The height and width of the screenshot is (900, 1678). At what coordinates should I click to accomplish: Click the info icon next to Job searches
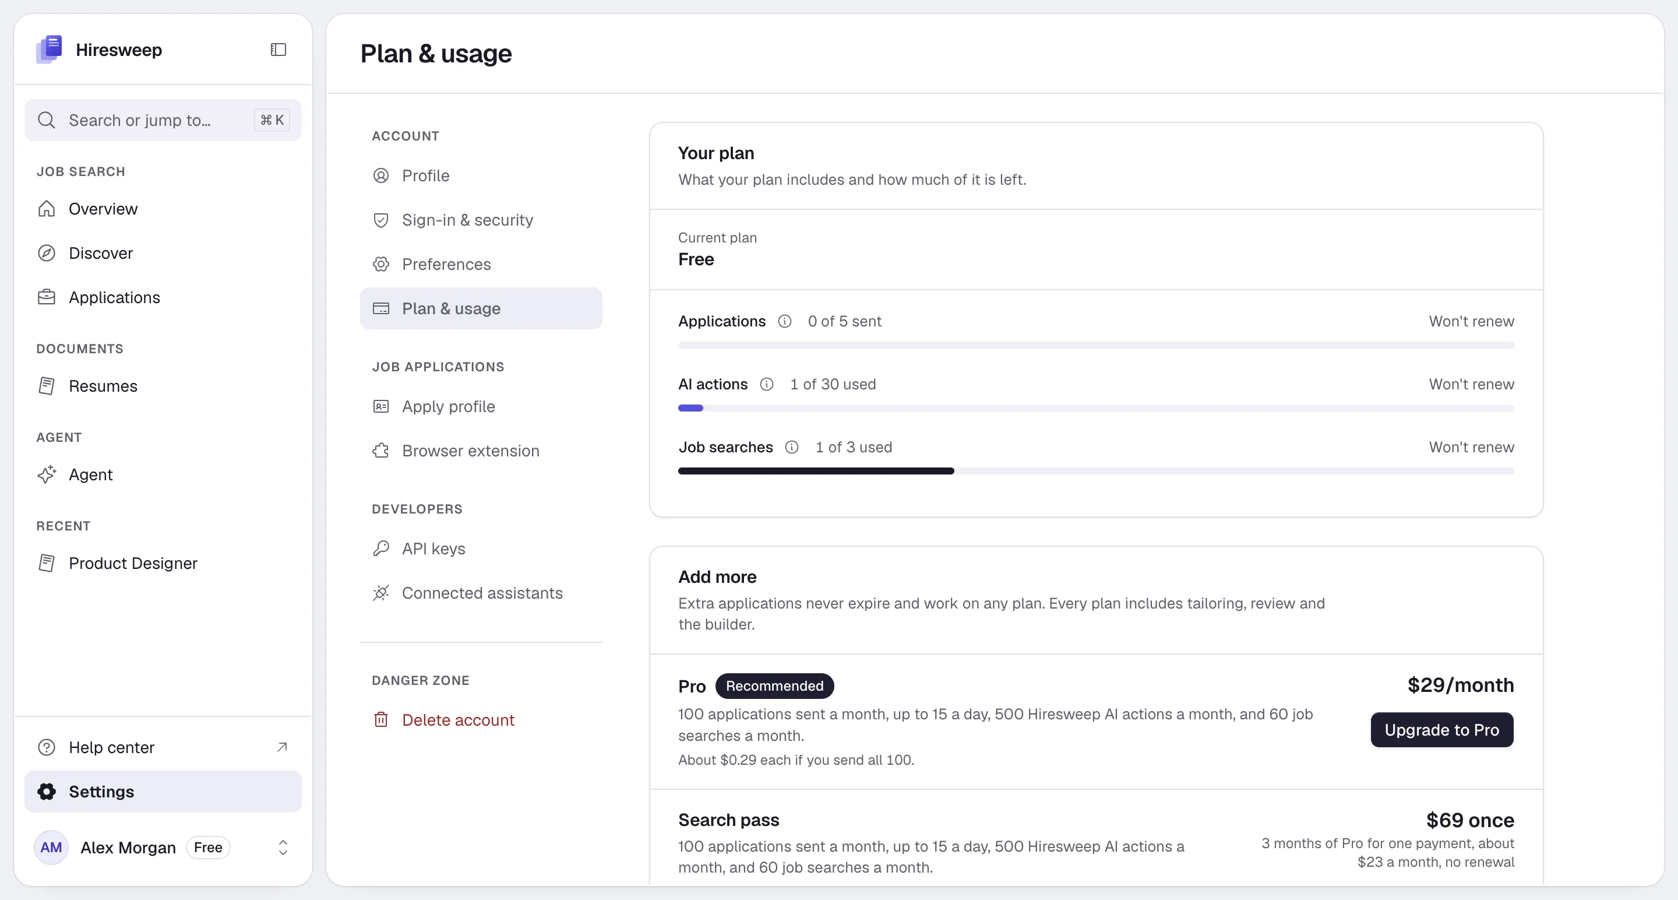click(791, 447)
